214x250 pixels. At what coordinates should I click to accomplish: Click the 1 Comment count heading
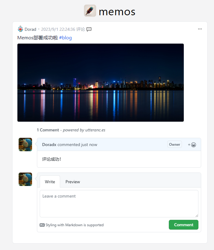point(48,130)
